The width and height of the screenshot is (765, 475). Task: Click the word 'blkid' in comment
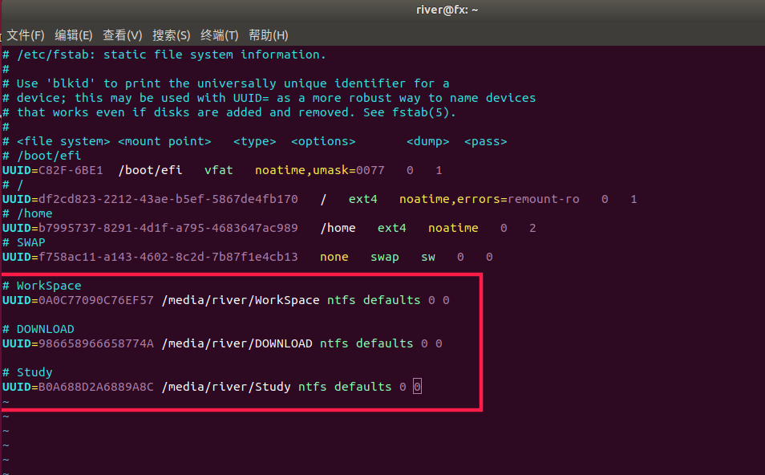coord(71,83)
